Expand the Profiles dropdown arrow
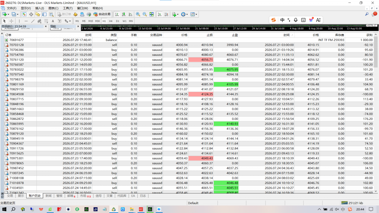This screenshot has width=379, height=213. pyautogui.click(x=18, y=14)
